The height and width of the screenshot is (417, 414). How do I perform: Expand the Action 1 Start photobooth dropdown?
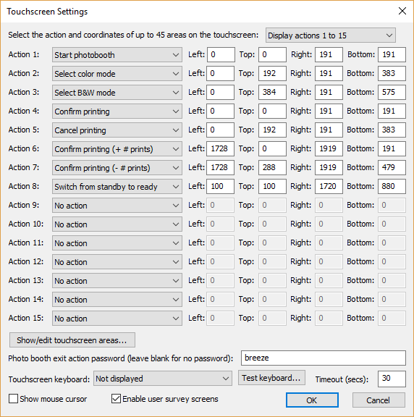click(117, 55)
